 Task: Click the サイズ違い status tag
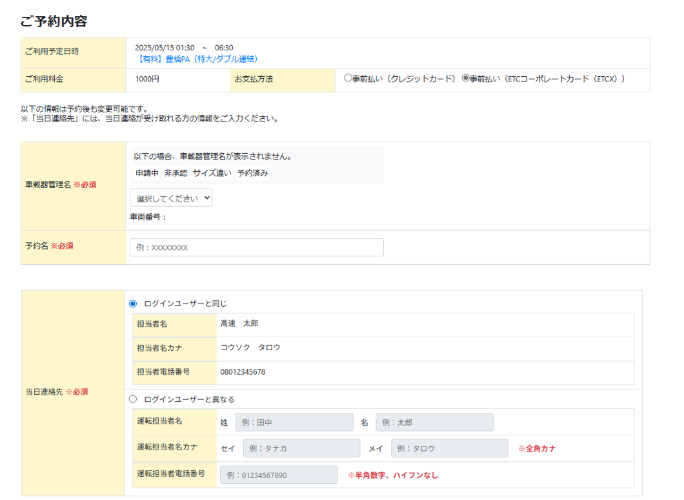[212, 173]
